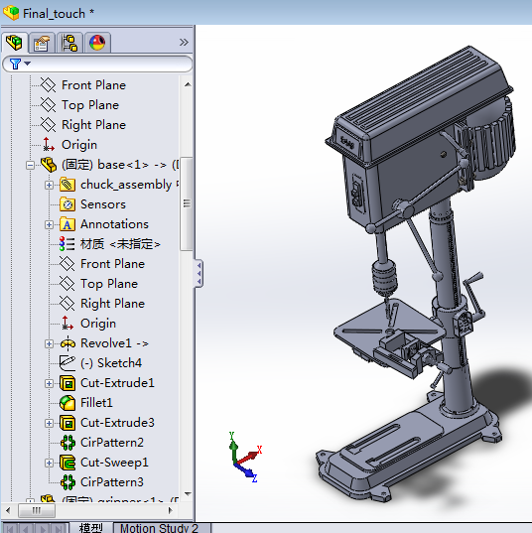Switch to the Motion Study 2 tab
Viewport: 532px width, 533px height.
pos(159,528)
